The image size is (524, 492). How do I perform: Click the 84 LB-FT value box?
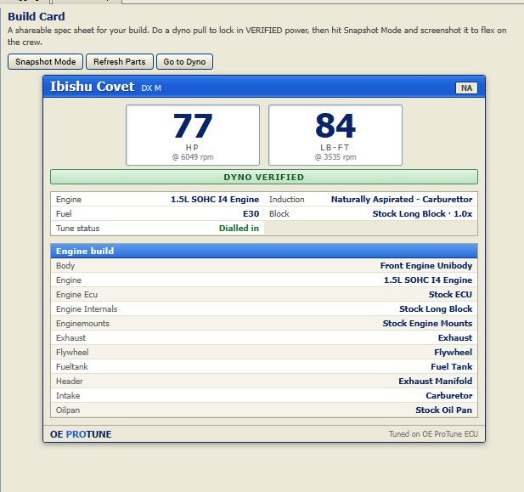335,135
